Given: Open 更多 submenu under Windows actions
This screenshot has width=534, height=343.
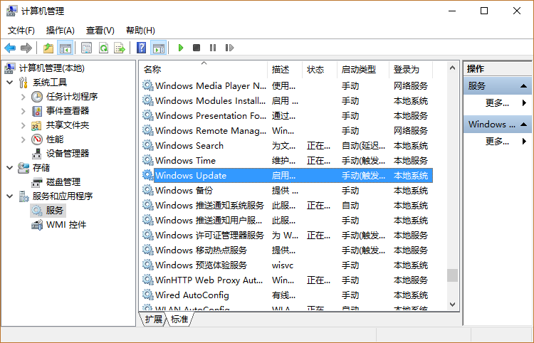Looking at the screenshot, I should pyautogui.click(x=497, y=141).
